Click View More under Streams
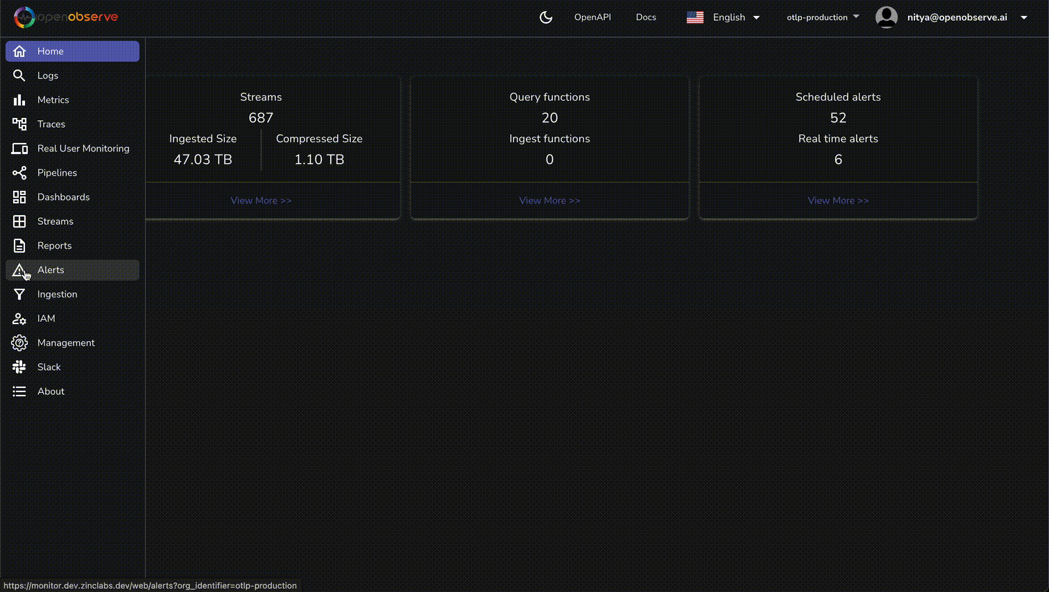This screenshot has width=1049, height=592. pyautogui.click(x=261, y=200)
